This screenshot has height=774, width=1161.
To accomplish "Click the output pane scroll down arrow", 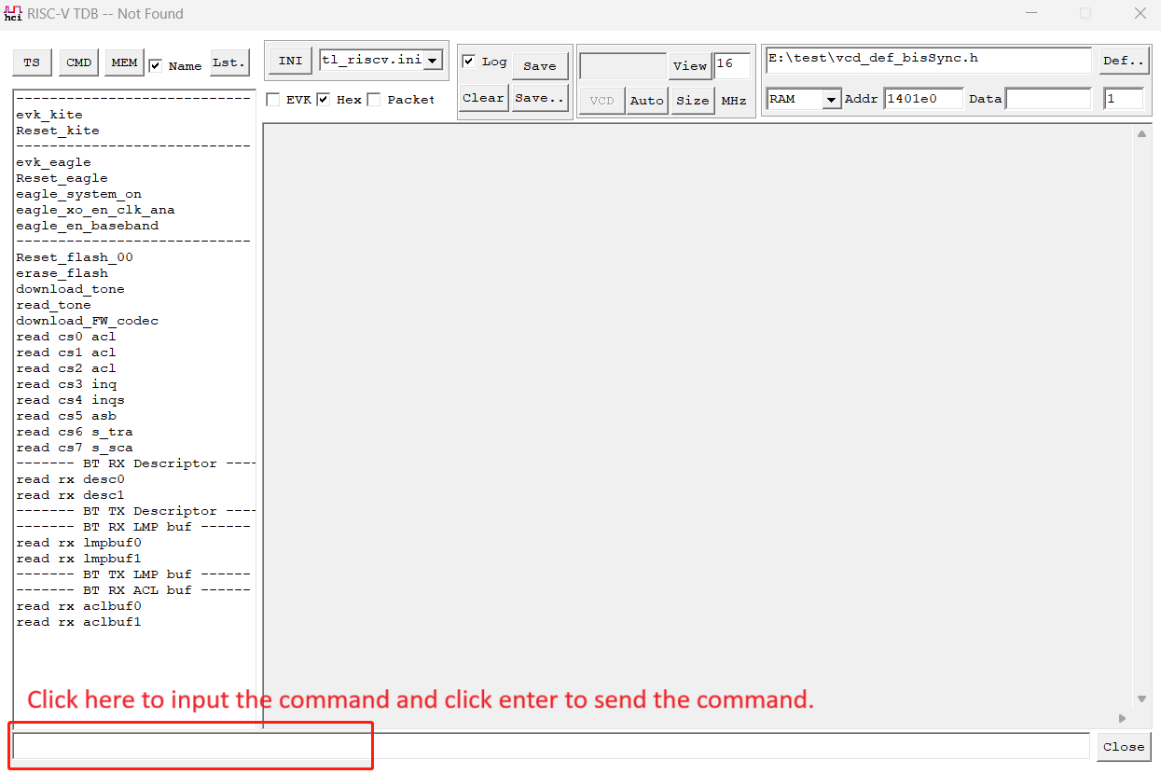I will tap(1141, 698).
